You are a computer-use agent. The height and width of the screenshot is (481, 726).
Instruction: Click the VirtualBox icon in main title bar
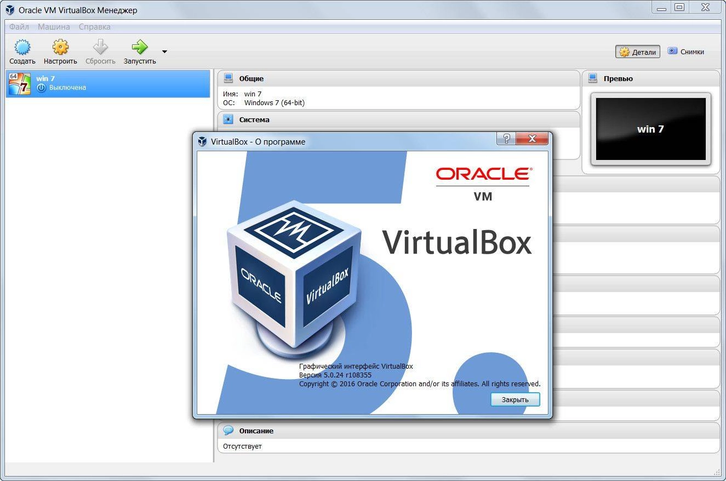point(10,10)
